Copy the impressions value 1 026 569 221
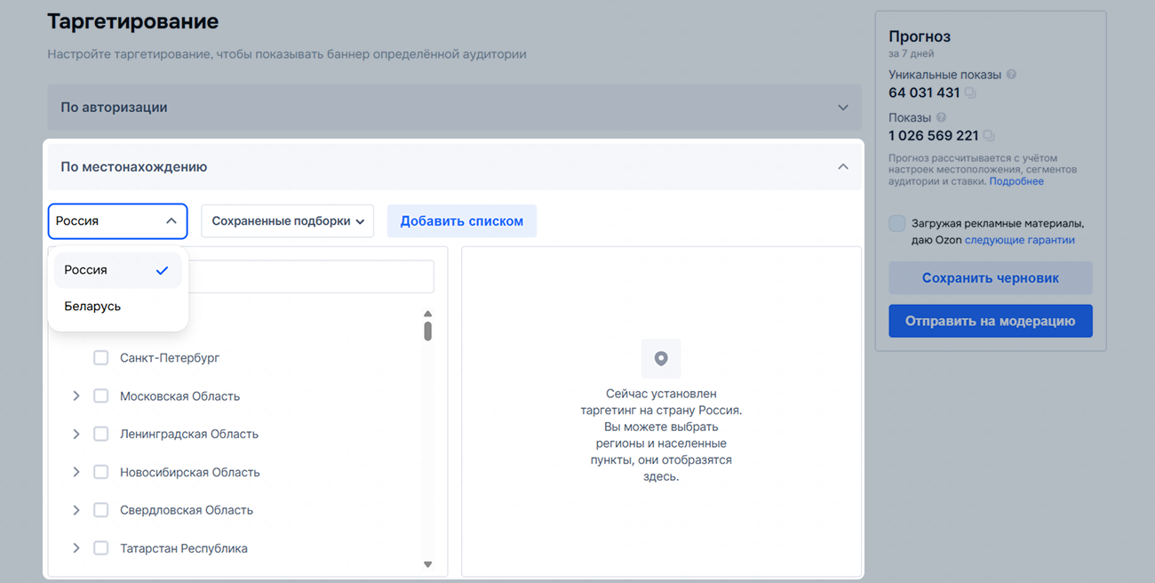 click(x=989, y=136)
